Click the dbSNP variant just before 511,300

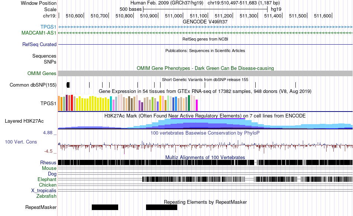255,85
